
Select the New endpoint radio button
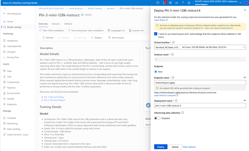pyautogui.click(x=156, y=72)
